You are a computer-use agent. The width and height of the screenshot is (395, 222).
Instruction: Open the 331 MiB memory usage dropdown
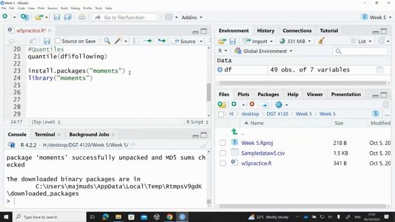[295, 41]
